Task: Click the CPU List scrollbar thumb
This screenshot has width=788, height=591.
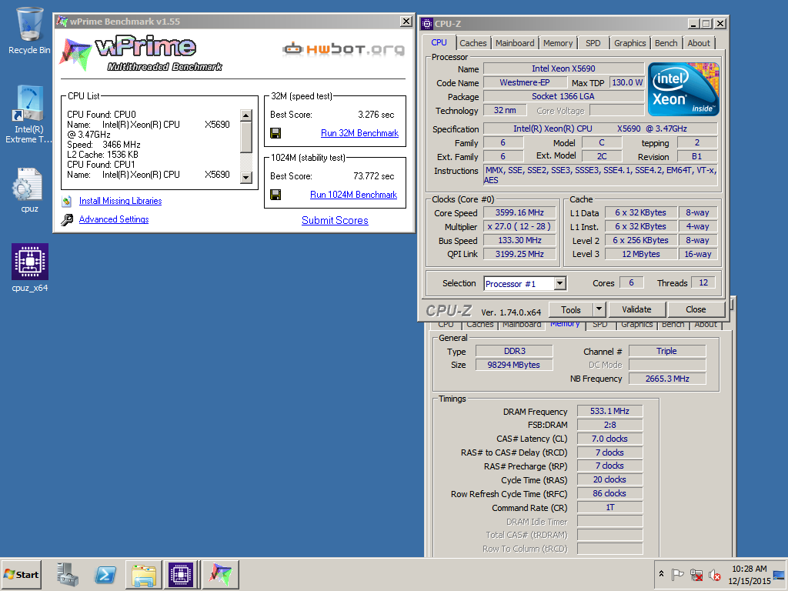Action: [x=245, y=137]
